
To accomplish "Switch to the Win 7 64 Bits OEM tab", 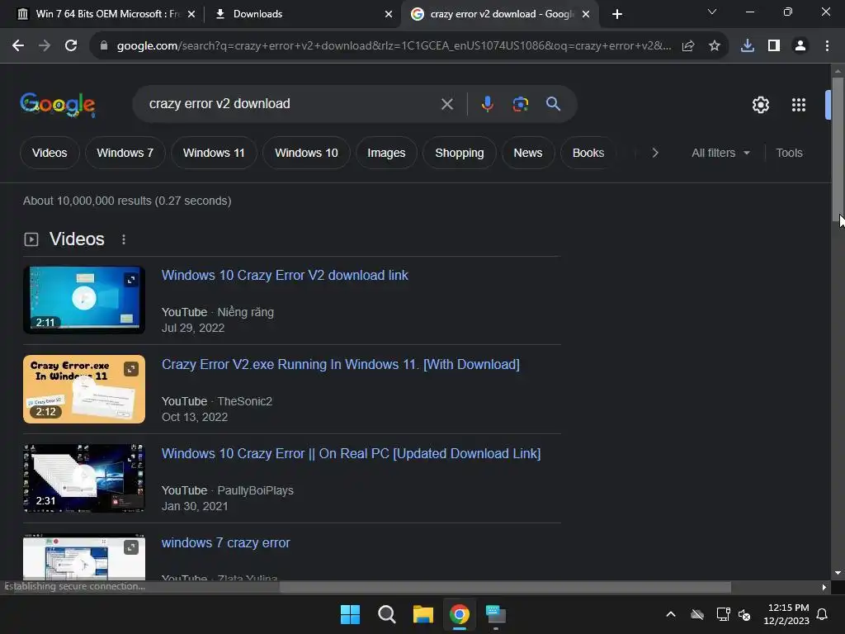I will coord(106,14).
